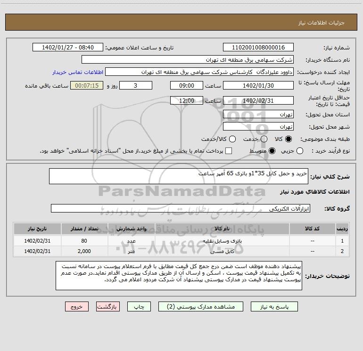Click the خروج exit button
The height and width of the screenshot is (351, 363).
point(77,307)
